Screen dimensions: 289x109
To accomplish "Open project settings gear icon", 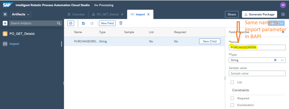I will tap(283, 14).
